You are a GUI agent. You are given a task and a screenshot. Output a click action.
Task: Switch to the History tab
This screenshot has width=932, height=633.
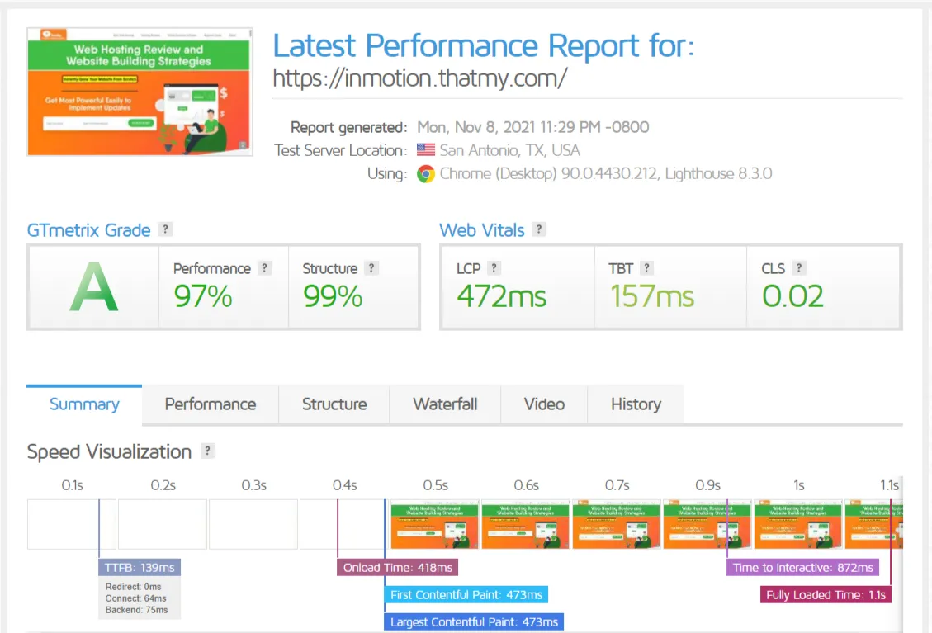tap(636, 404)
